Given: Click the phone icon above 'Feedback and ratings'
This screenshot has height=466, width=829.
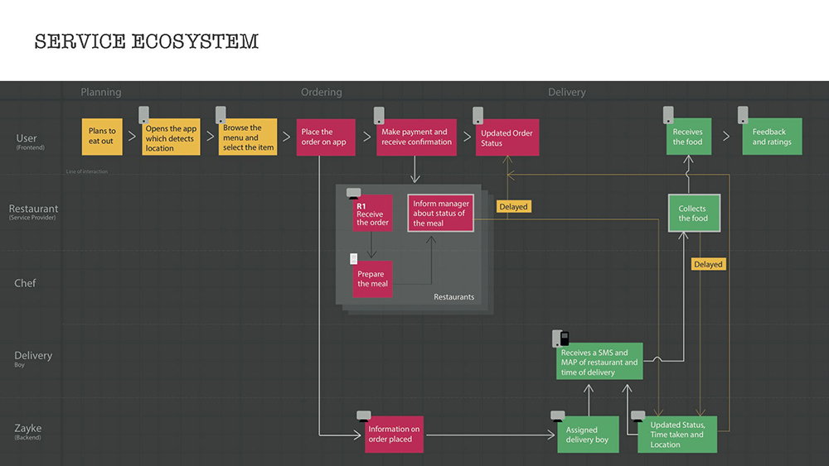Looking at the screenshot, I should point(743,114).
